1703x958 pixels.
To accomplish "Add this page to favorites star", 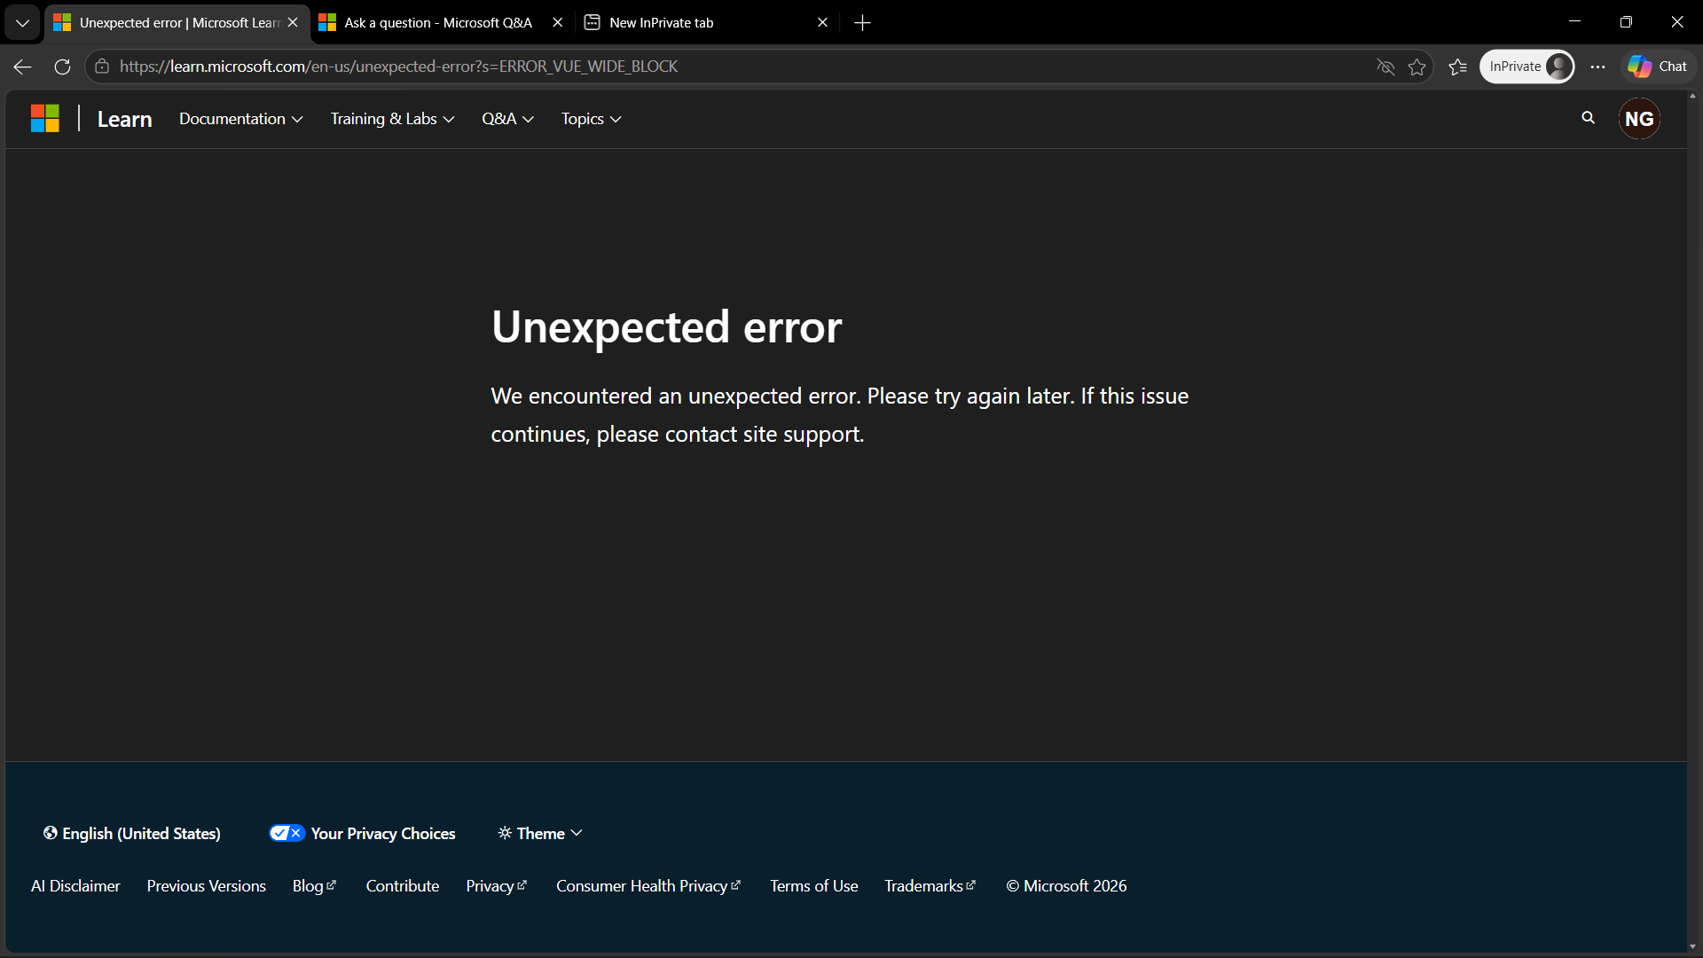I will pos(1417,67).
